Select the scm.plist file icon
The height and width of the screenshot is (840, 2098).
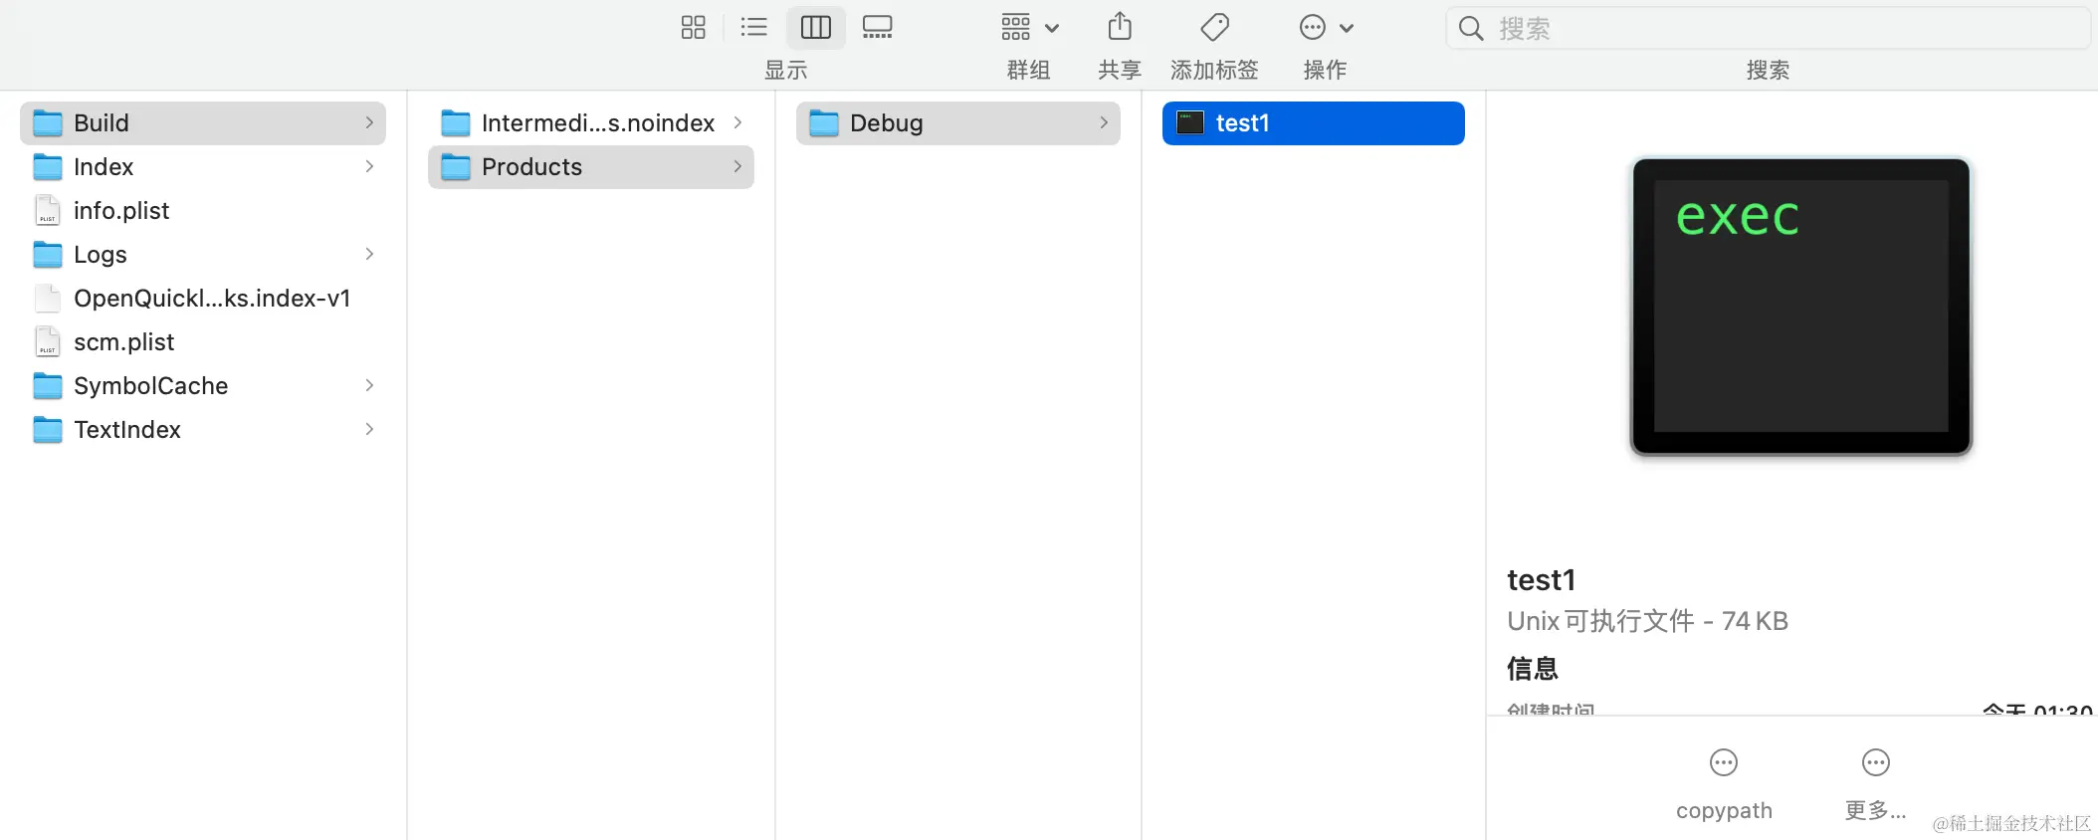pyautogui.click(x=48, y=342)
